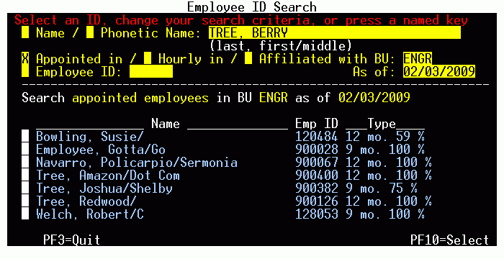Image resolution: width=504 pixels, height=259 pixels.
Task: Click the Type column header
Action: point(382,124)
